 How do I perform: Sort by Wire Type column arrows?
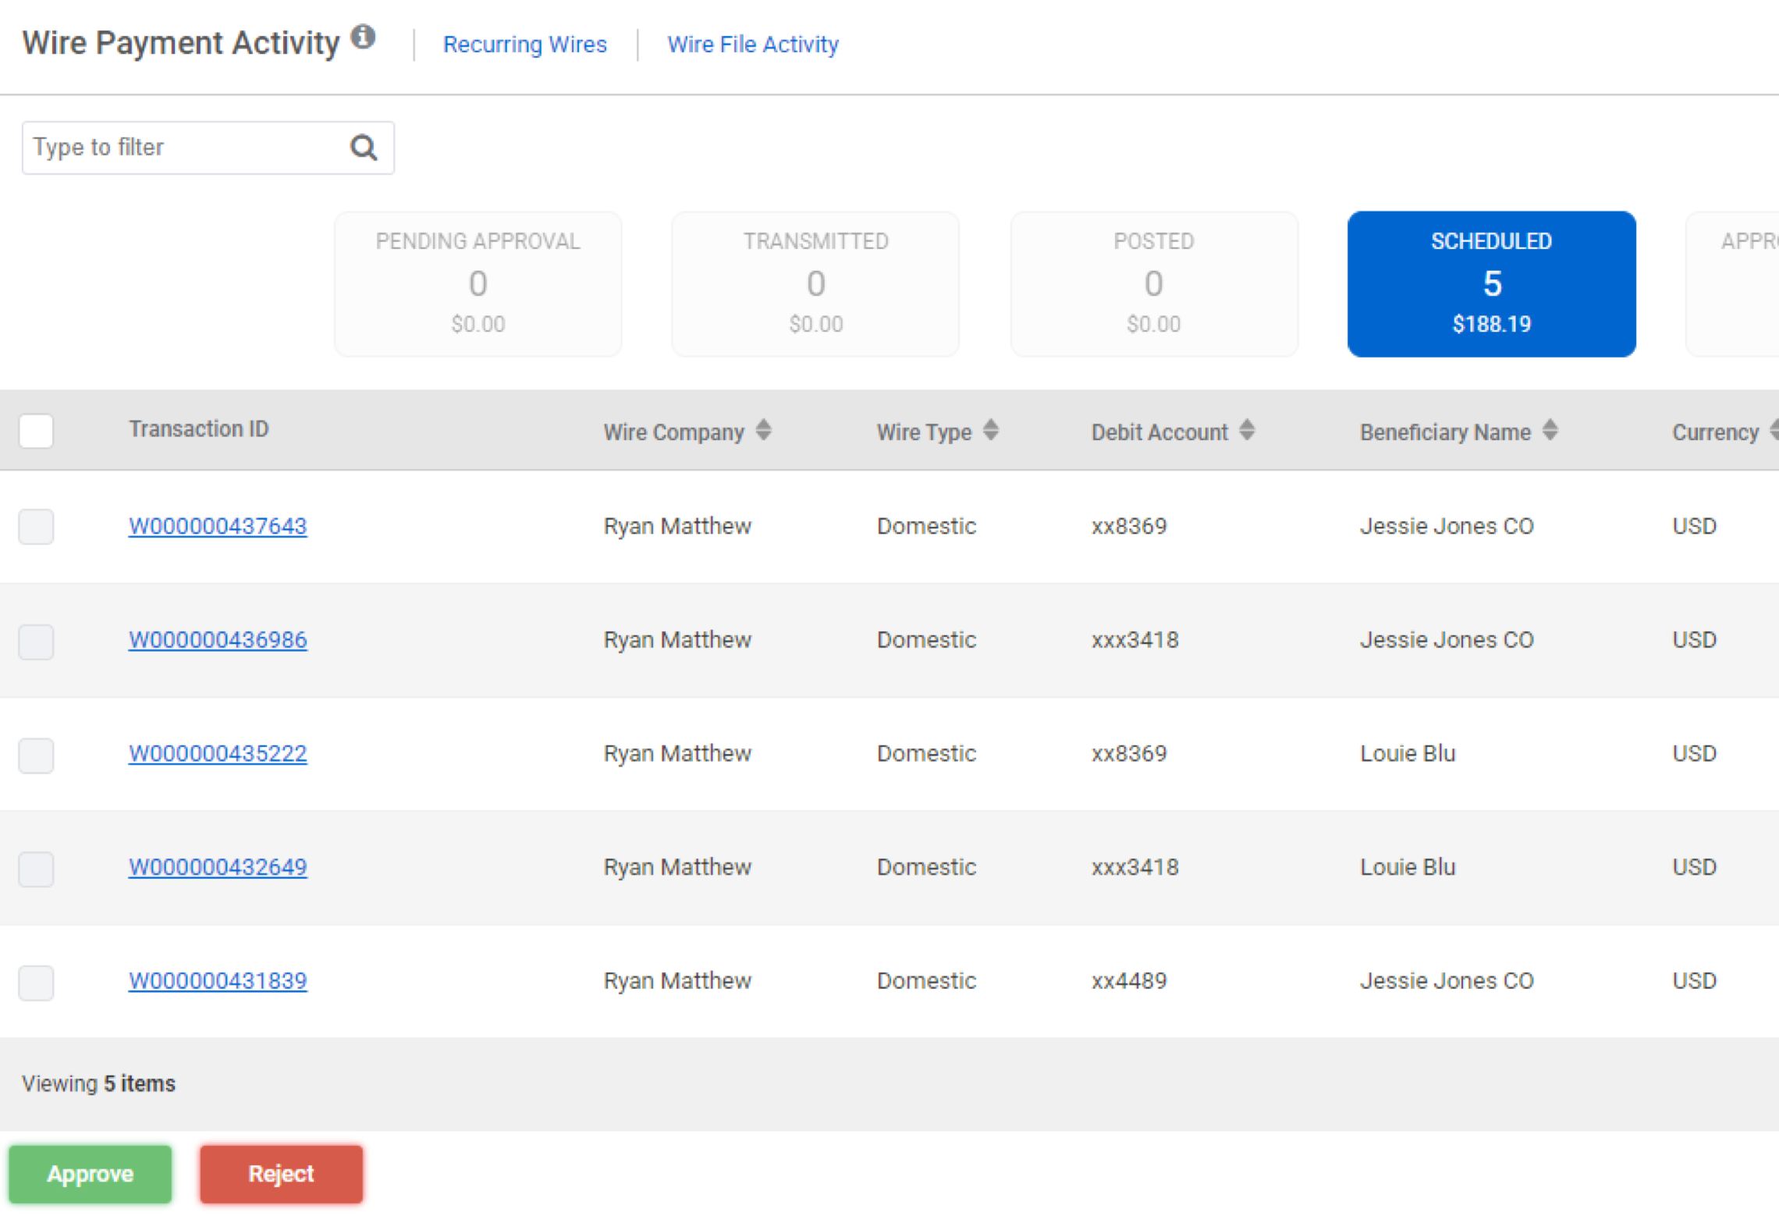[991, 430]
